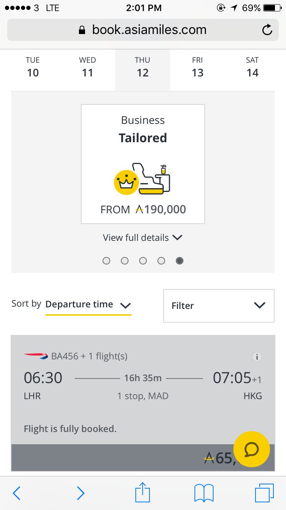Tap the book.asiamiles.com address bar
Image resolution: width=286 pixels, height=510 pixels.
click(143, 30)
